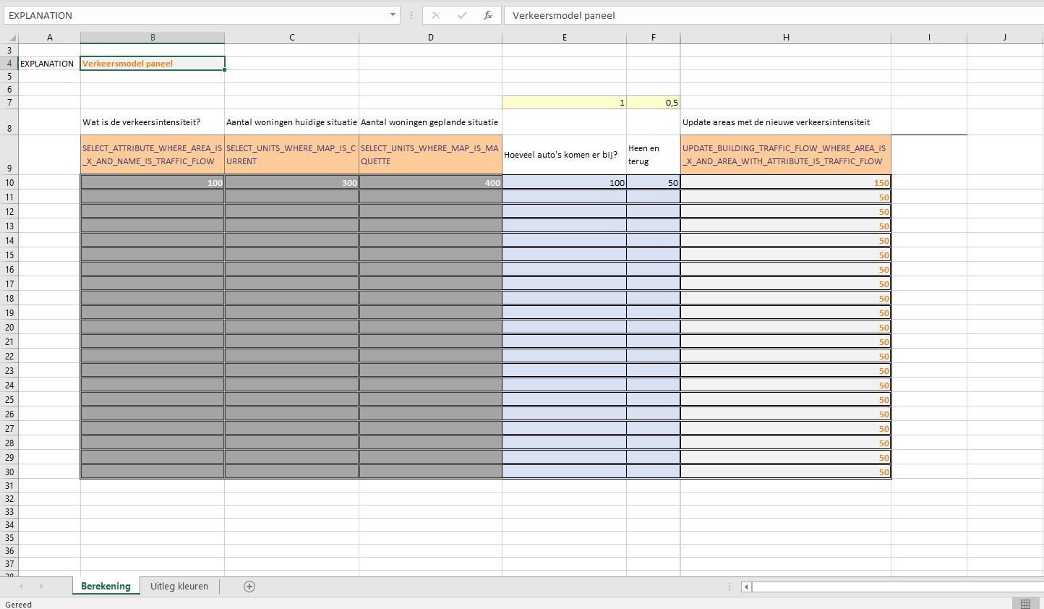Switch to the Uitleg kleuren sheet tab

[179, 587]
